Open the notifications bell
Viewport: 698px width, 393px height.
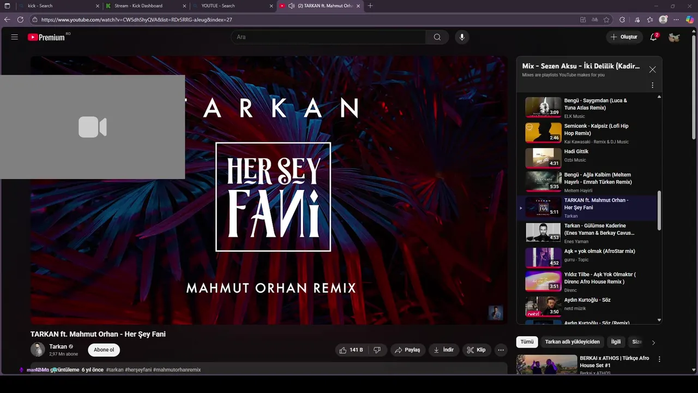653,37
